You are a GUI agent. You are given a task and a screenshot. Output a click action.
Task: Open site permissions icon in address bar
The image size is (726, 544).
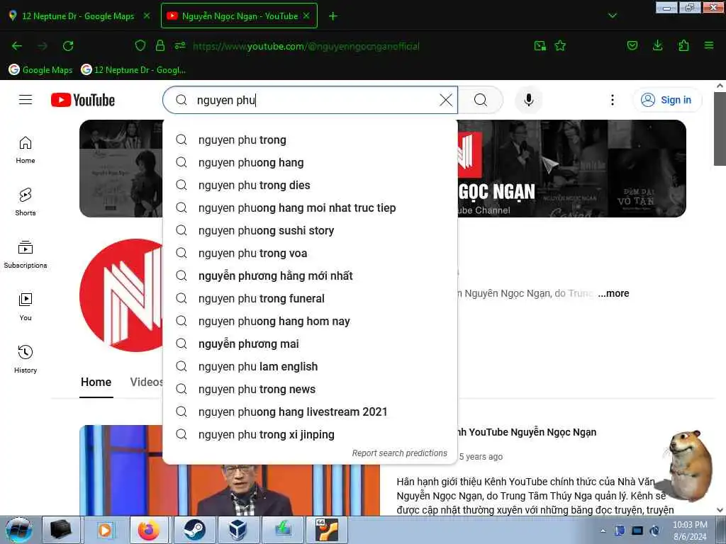[x=180, y=46]
